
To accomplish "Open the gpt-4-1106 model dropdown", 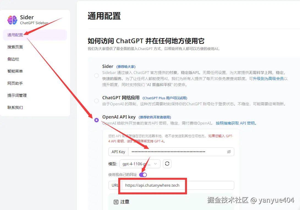I will coord(140,164).
